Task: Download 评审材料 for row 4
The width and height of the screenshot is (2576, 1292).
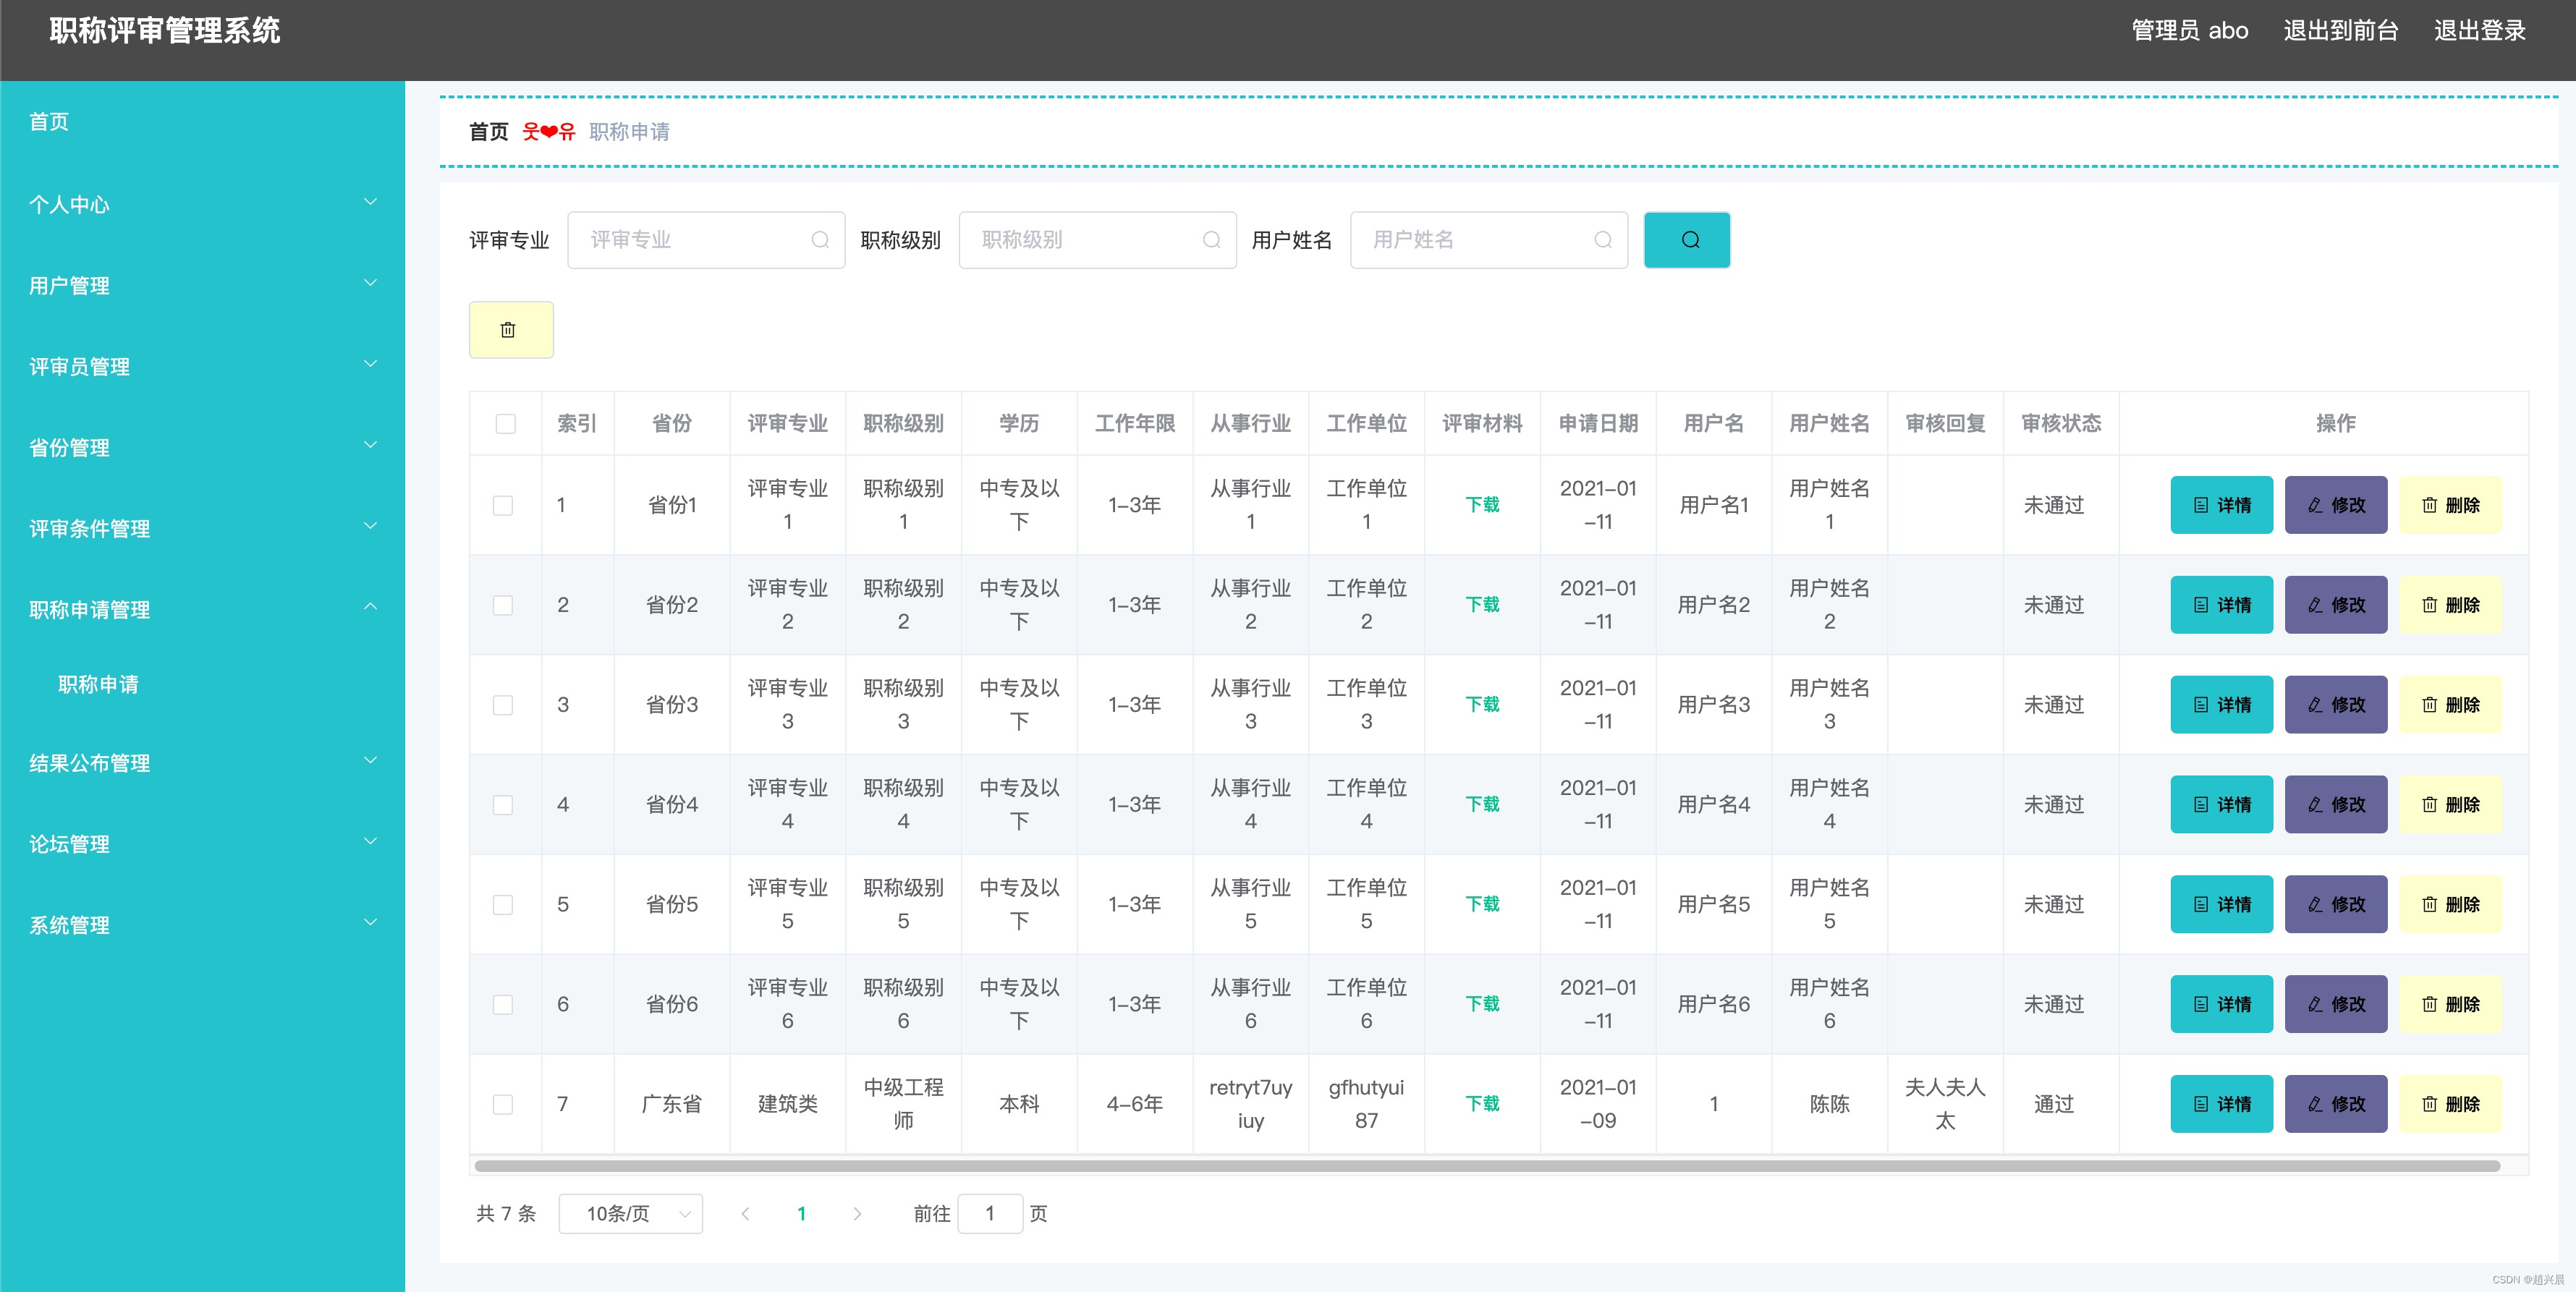Action: [x=1482, y=805]
